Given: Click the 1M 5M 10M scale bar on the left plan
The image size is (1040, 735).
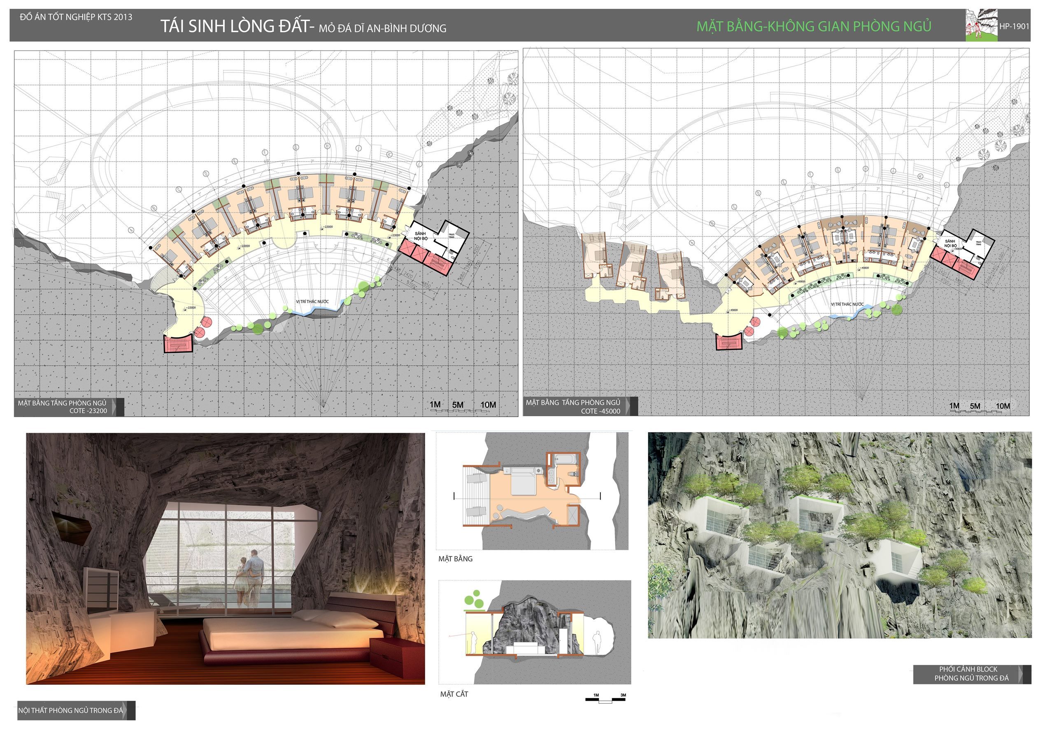Looking at the screenshot, I should click(x=463, y=406).
